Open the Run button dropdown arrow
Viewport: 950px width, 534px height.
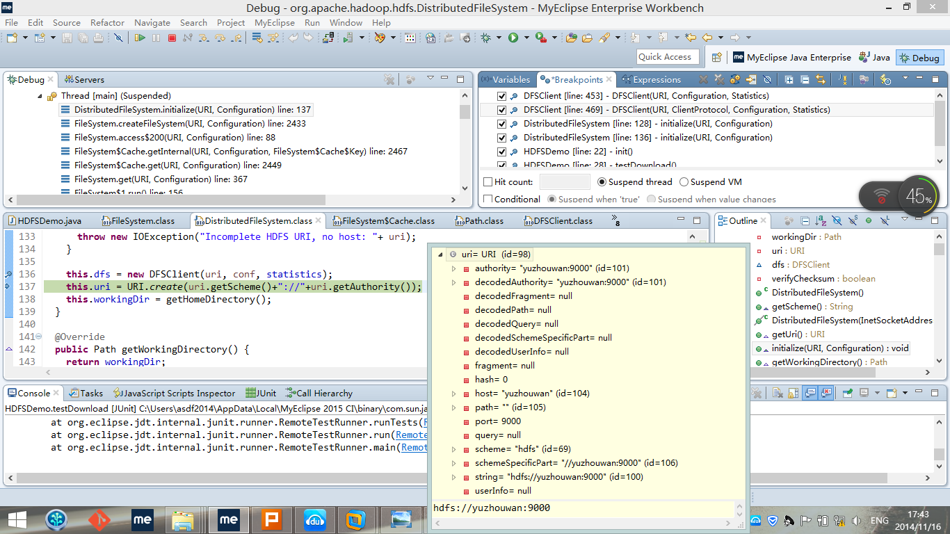[526, 38]
